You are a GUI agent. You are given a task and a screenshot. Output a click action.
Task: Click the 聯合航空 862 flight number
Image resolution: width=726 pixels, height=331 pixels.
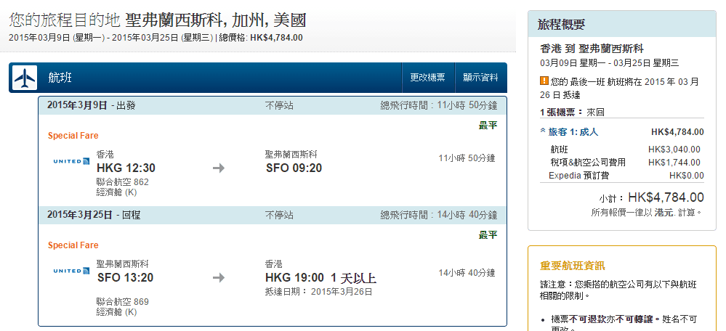pyautogui.click(x=122, y=182)
